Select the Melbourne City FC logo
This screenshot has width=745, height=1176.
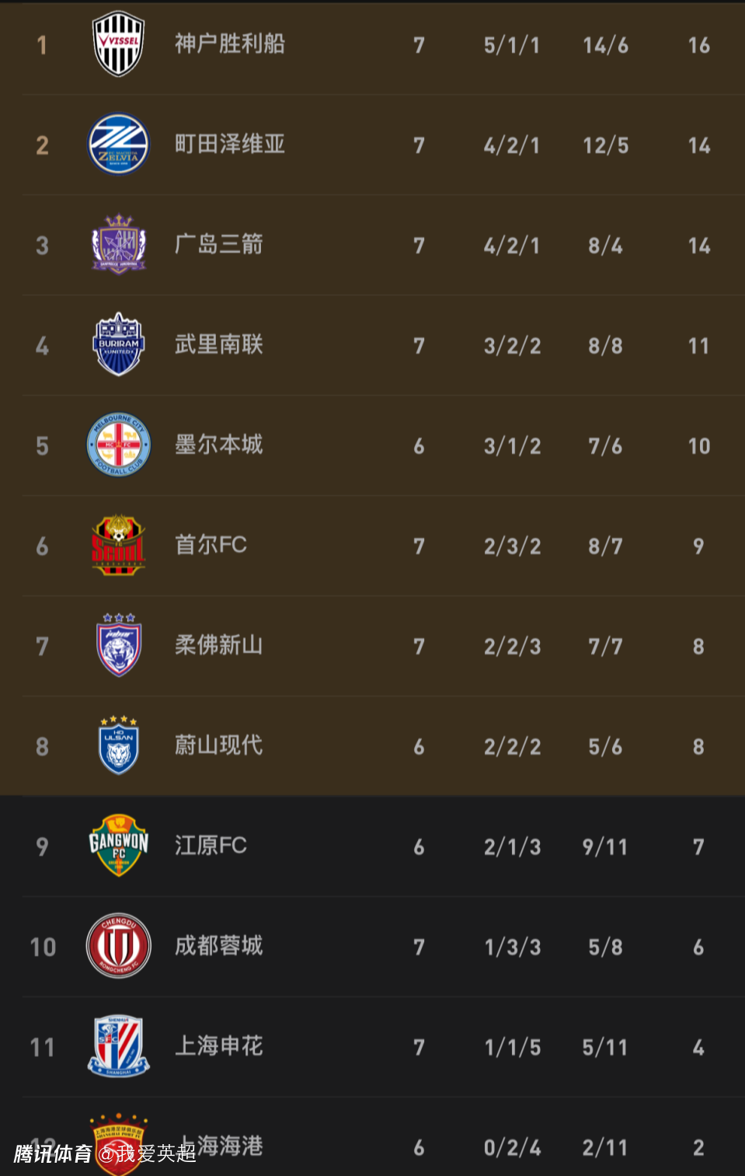pyautogui.click(x=118, y=445)
